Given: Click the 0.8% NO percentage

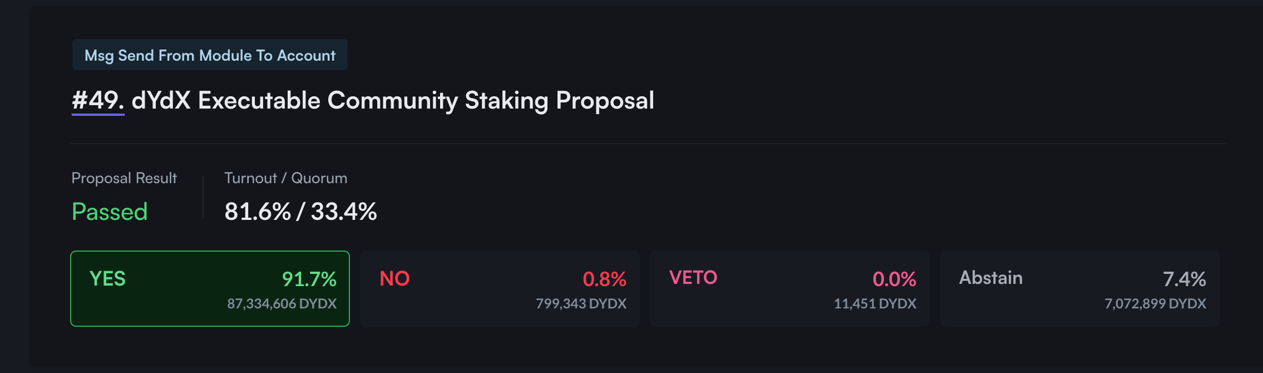Looking at the screenshot, I should (604, 279).
